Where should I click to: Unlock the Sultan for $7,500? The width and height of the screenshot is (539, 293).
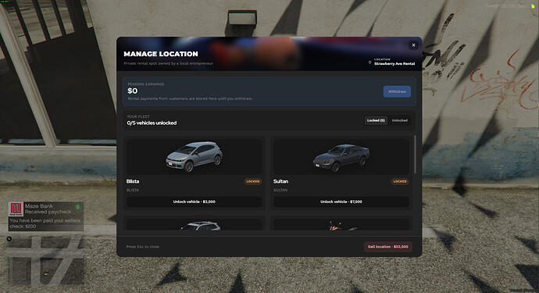click(x=341, y=202)
